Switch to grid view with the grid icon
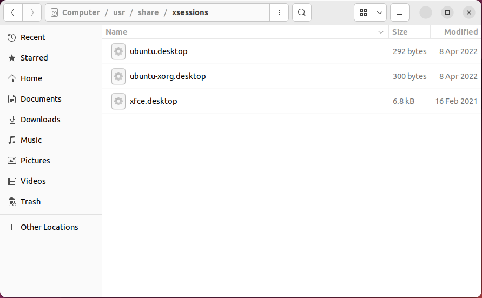This screenshot has width=482, height=298. 364,12
